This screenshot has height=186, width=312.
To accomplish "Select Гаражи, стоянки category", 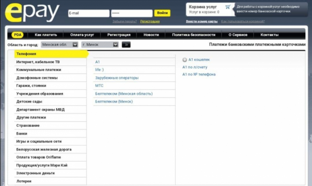I will coord(50,86).
